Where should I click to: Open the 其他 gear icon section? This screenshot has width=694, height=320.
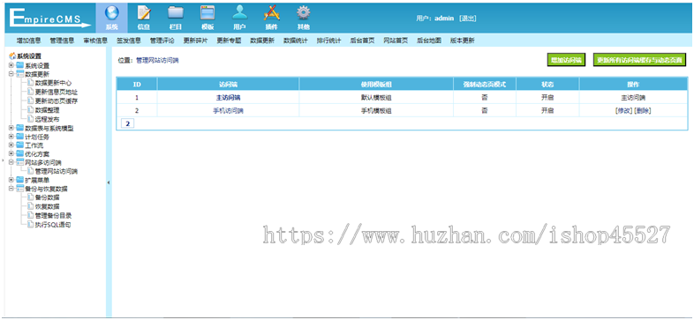click(x=303, y=19)
